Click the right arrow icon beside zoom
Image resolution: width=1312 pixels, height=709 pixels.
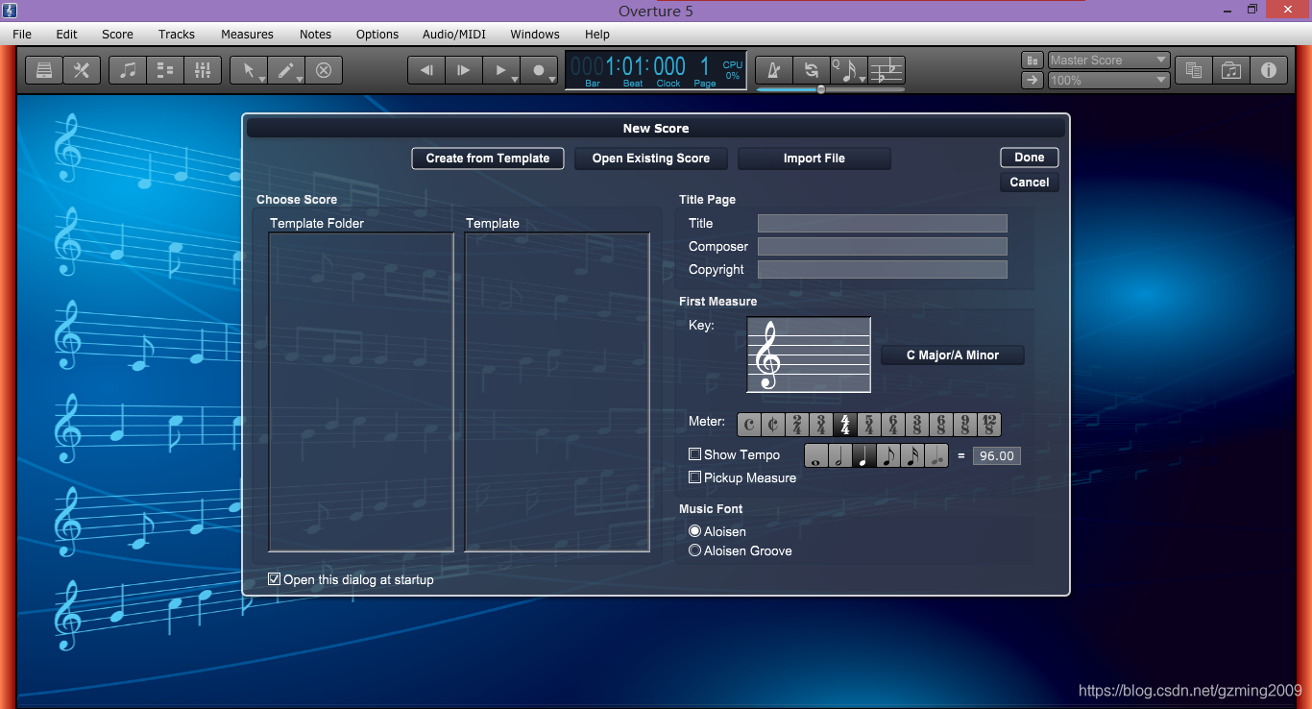click(x=1033, y=80)
